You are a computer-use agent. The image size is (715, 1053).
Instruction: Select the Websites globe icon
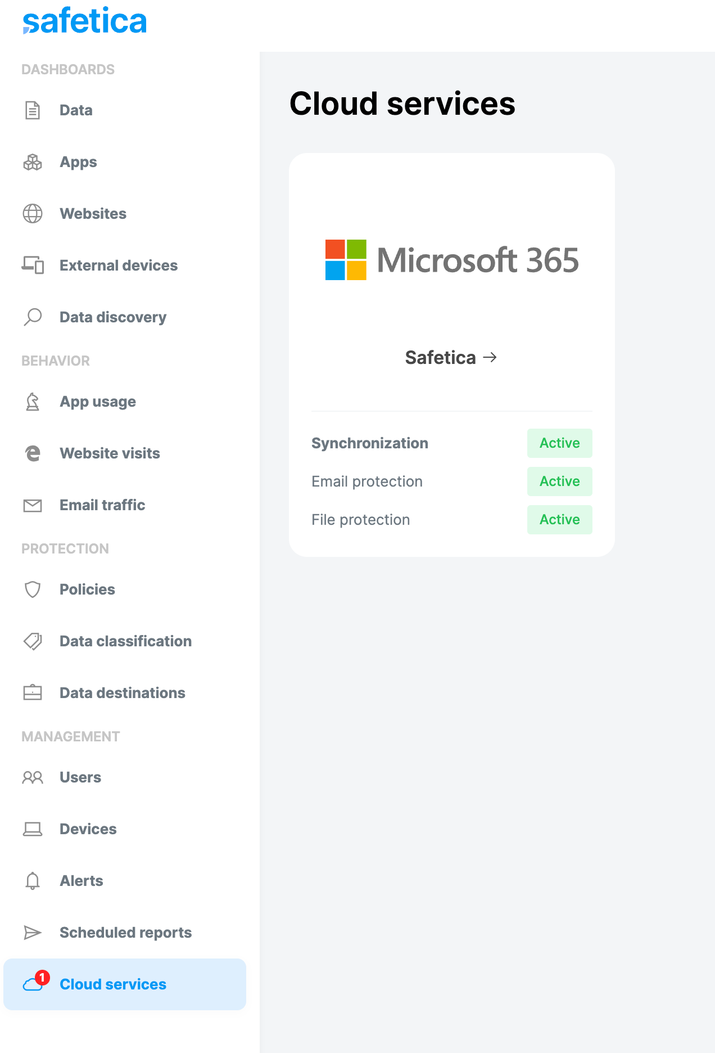coord(33,214)
